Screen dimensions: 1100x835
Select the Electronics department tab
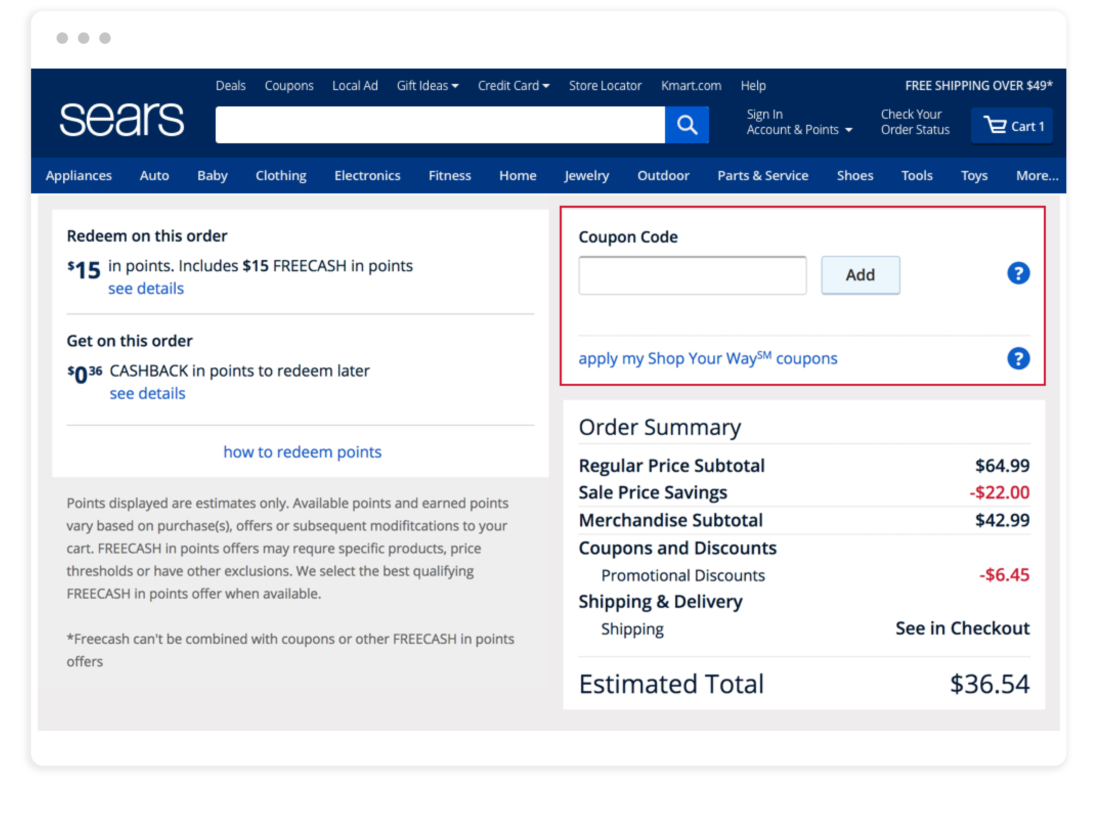367,176
